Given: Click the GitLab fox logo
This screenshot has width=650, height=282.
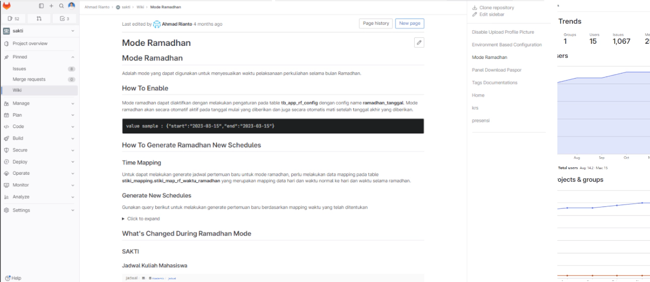Looking at the screenshot, I should tap(7, 6).
